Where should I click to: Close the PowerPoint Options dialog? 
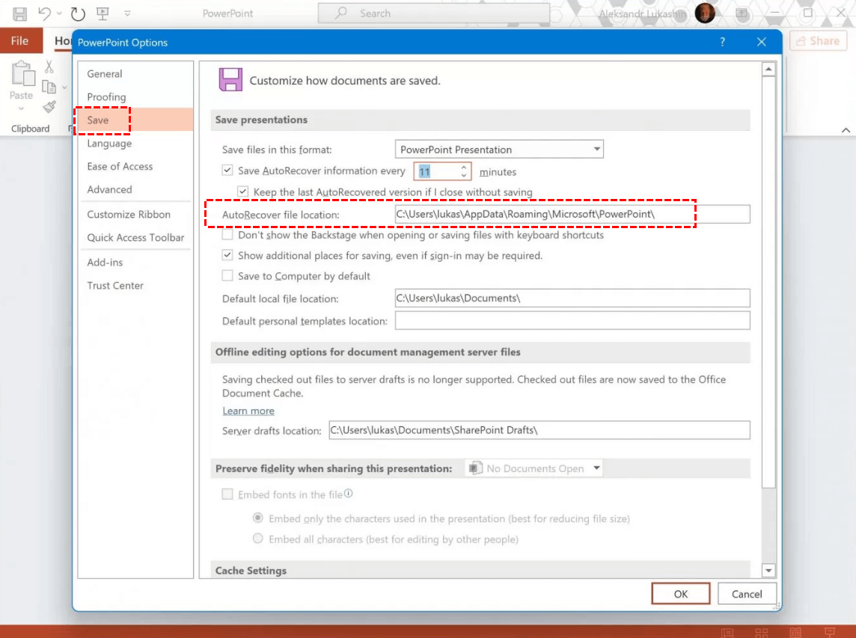[x=762, y=42]
